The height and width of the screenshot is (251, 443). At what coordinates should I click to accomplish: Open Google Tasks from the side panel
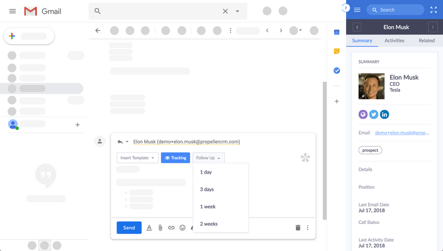[336, 70]
